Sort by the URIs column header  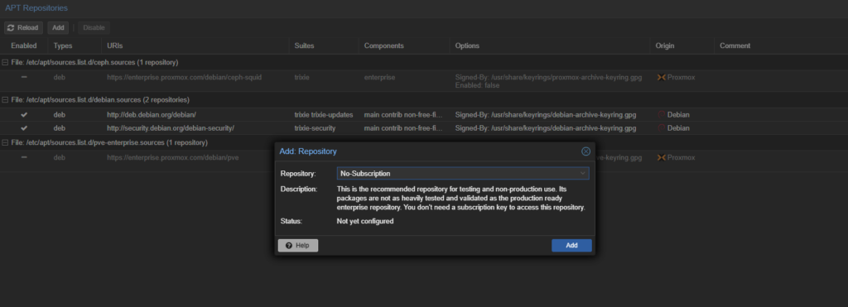pos(195,46)
